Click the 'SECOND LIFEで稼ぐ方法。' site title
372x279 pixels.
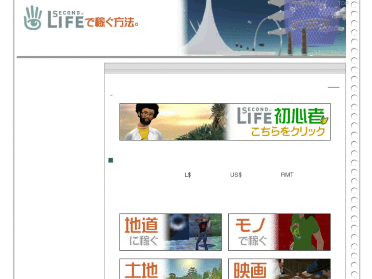pos(93,19)
